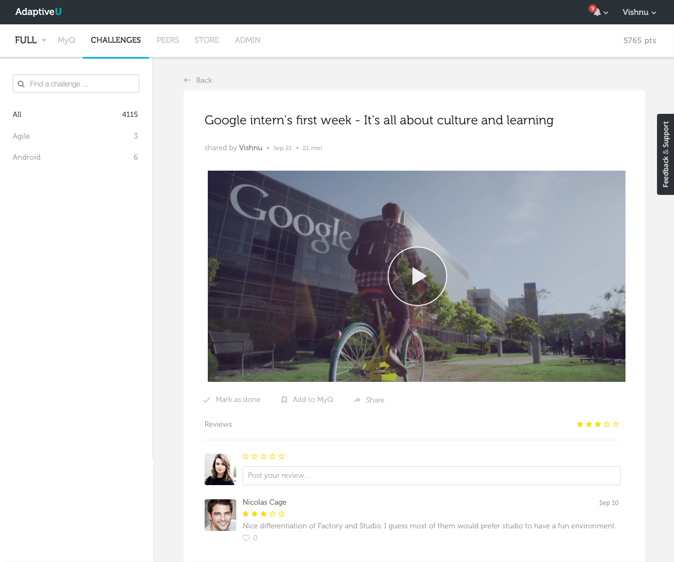Click the first star of the overall Reviews rating
The width and height of the screenshot is (674, 562).
point(580,424)
